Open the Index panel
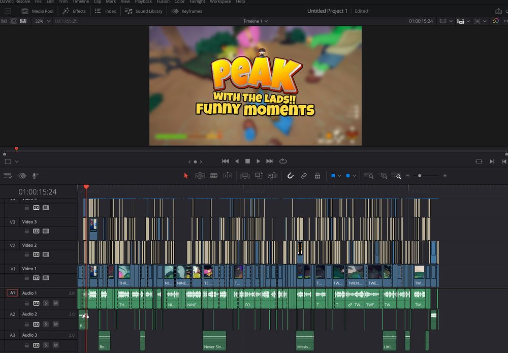Screen dimensions: 508x353 click(x=105, y=11)
